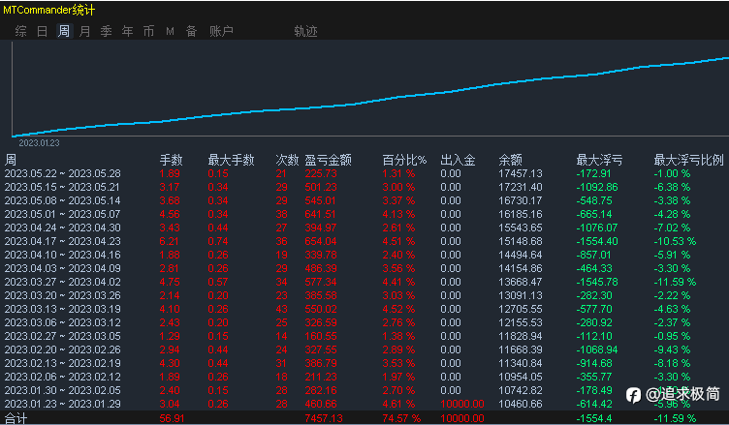Click the 最大手数 column header
The width and height of the screenshot is (729, 425).
click(231, 161)
